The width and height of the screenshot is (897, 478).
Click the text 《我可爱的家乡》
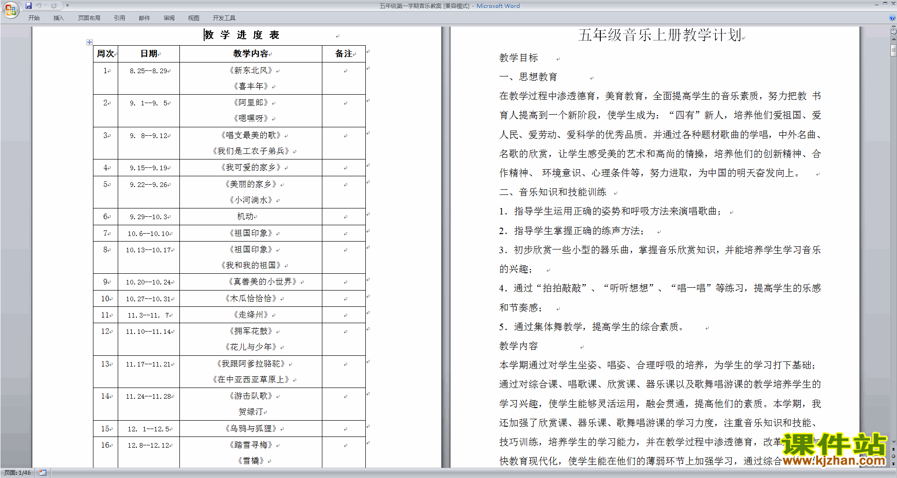pos(251,167)
